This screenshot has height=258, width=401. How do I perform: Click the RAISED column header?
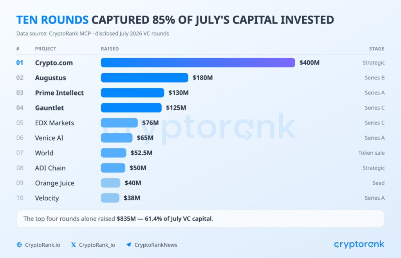[110, 49]
